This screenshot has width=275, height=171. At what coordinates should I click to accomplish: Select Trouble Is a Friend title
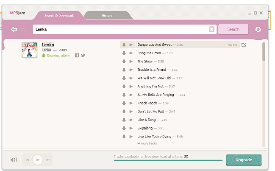tap(152, 70)
